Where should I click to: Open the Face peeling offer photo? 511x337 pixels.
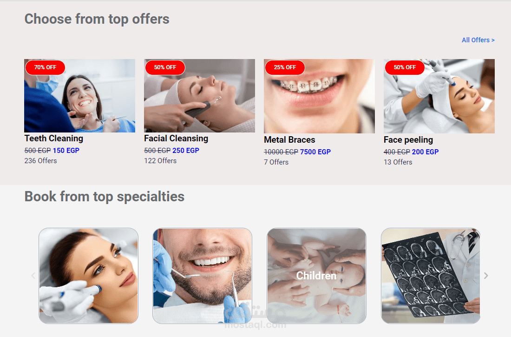439,96
